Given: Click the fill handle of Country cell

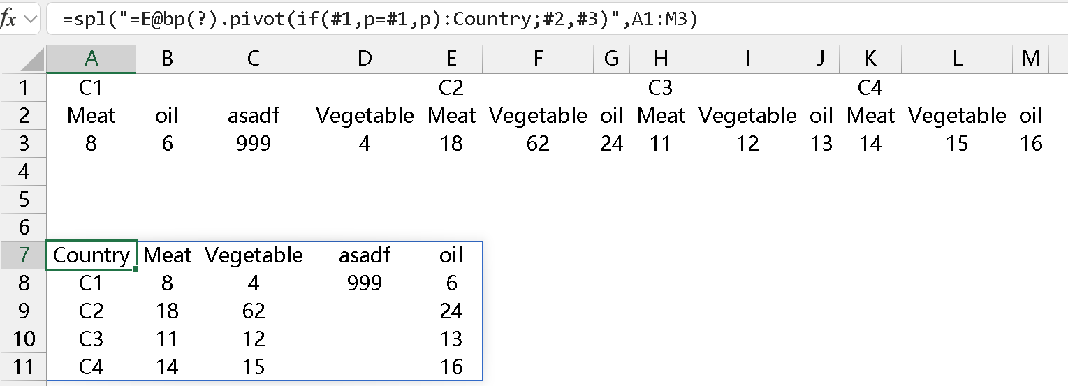Looking at the screenshot, I should (136, 269).
